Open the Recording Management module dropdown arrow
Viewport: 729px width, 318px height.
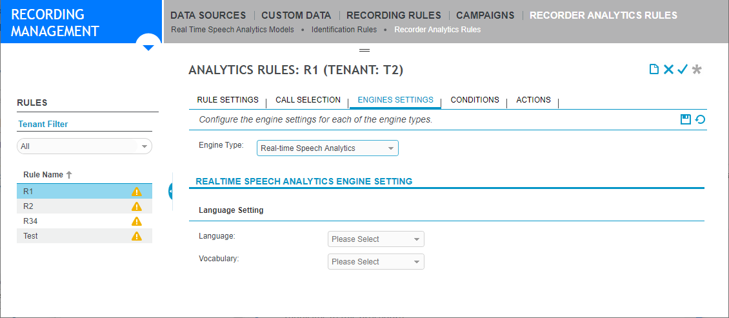[x=148, y=48]
